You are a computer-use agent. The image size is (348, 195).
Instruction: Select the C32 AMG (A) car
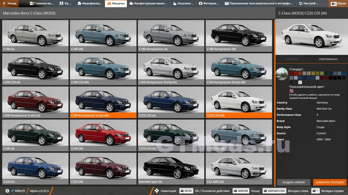pyautogui.click(x=239, y=169)
